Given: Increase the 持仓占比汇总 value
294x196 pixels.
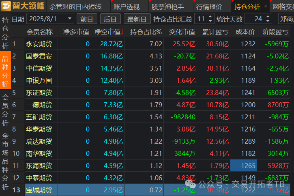Looking at the screenshot, I should pyautogui.click(x=210, y=17).
